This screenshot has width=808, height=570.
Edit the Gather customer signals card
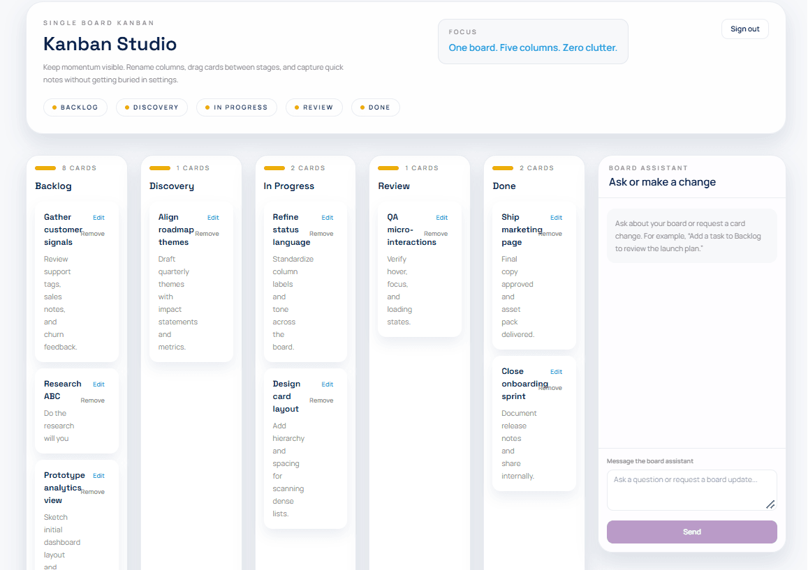[x=98, y=218]
